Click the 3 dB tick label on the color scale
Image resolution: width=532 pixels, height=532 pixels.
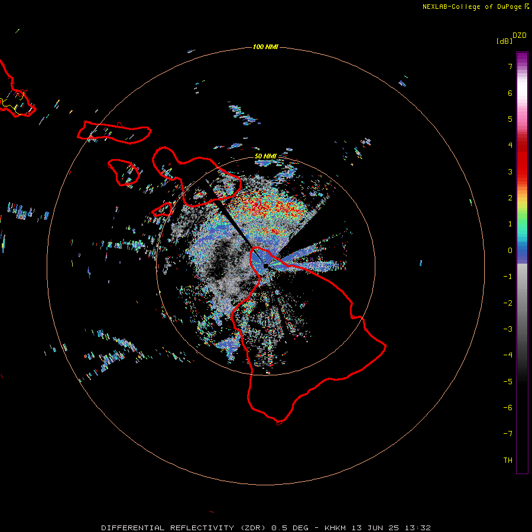[510, 171]
